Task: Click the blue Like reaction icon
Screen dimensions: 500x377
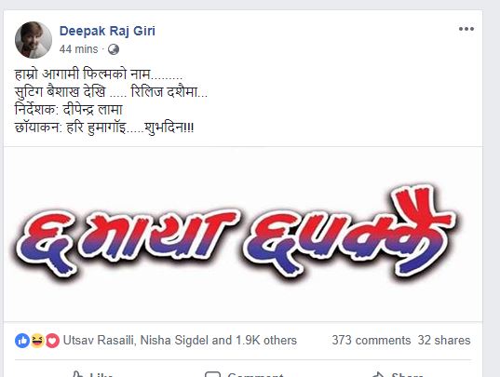Action: click(x=22, y=341)
